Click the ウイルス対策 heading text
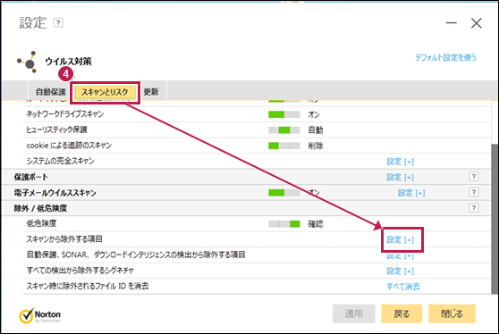 coord(69,62)
